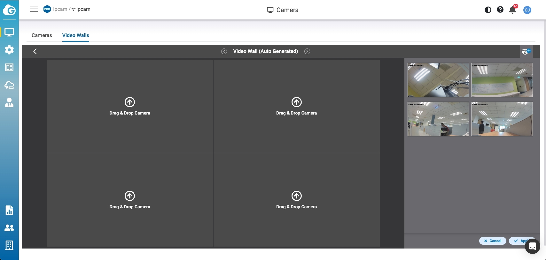
Task: Open the CJ user avatar menu
Action: pyautogui.click(x=527, y=10)
